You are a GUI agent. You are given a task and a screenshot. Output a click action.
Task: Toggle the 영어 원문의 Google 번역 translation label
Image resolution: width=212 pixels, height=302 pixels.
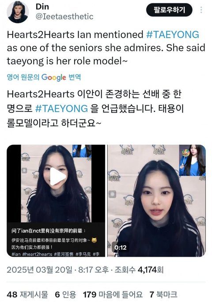pos(44,77)
